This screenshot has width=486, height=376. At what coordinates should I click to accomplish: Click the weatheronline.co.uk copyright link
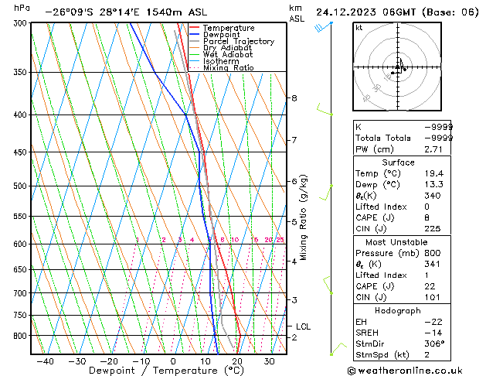click(x=405, y=371)
